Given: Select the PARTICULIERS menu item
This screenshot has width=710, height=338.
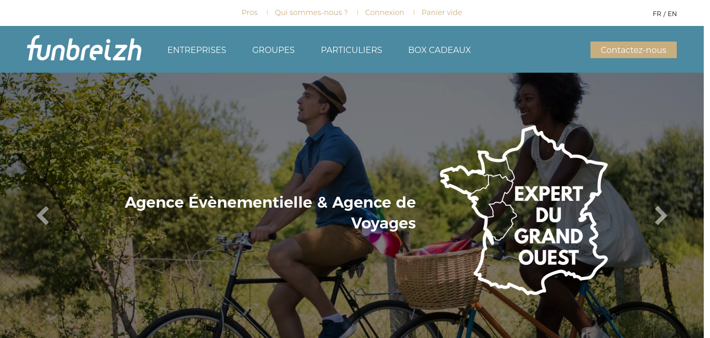Looking at the screenshot, I should [x=351, y=50].
